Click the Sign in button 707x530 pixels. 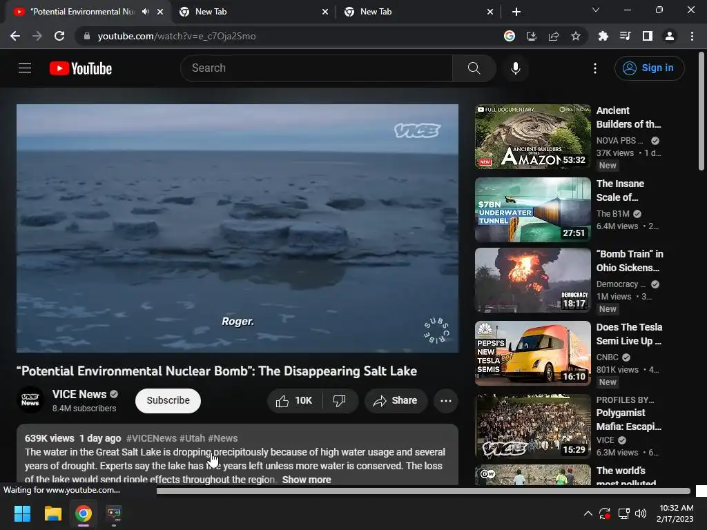coord(649,68)
